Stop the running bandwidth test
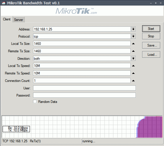The height and width of the screenshot is (146, 164). point(151,36)
